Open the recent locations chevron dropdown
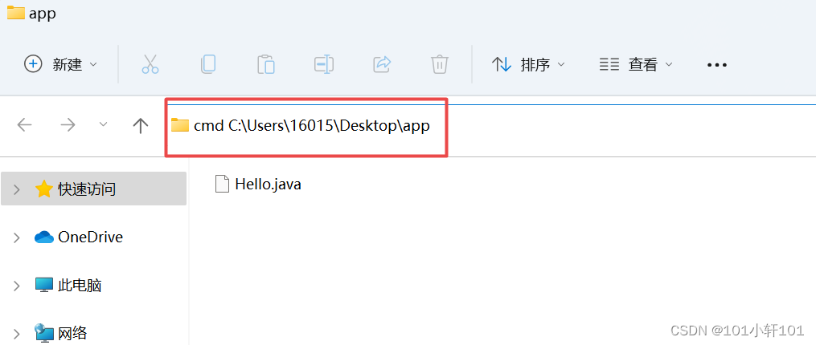Viewport: 816px width, 345px height. pos(104,124)
